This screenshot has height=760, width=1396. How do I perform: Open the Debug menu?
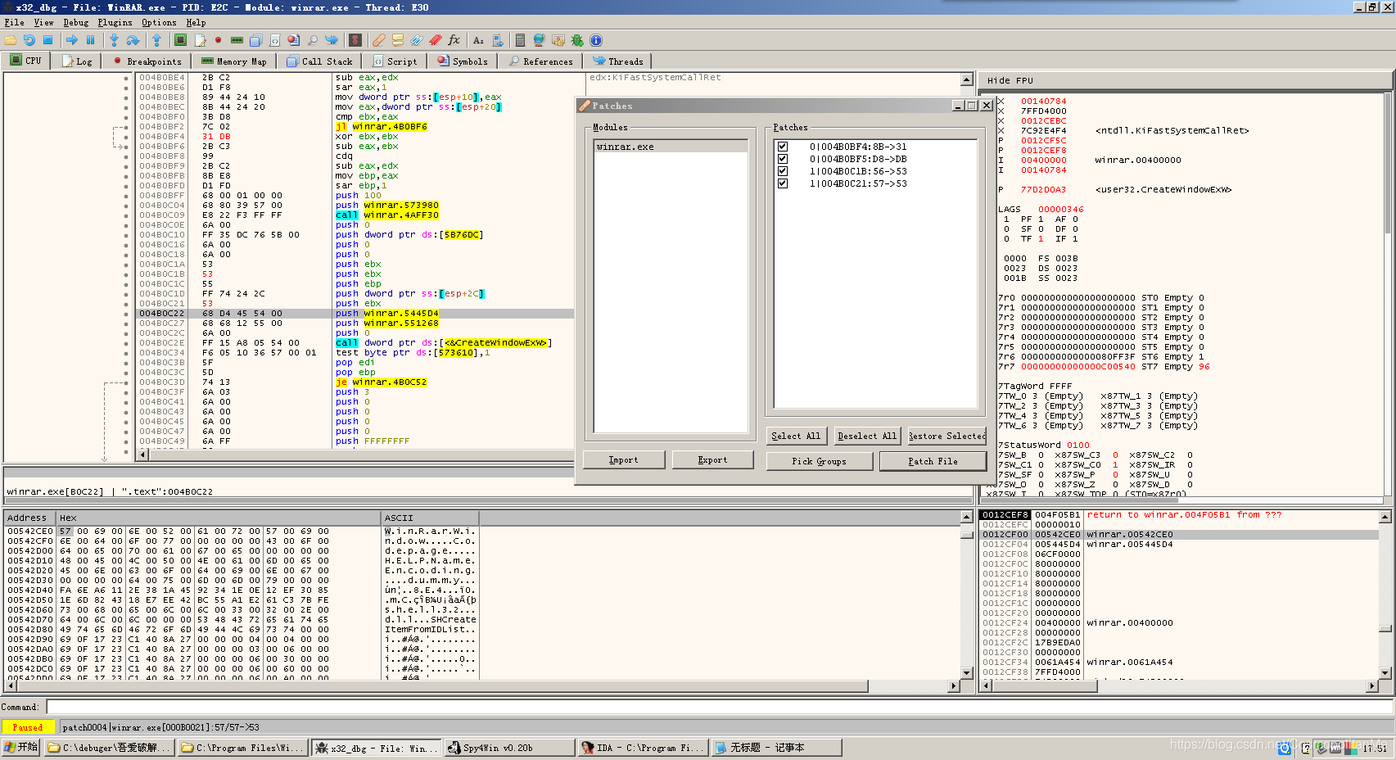[x=76, y=22]
